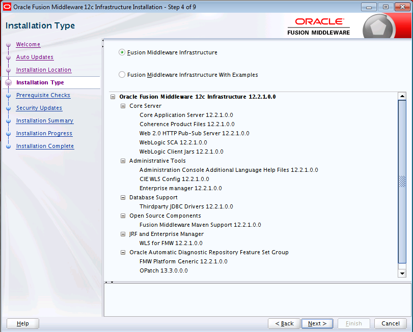Click the Welcome step bullet icon
This screenshot has height=332, width=413.
point(9,45)
